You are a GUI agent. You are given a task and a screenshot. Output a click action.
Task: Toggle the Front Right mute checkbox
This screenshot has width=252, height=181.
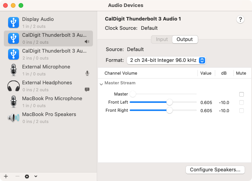[x=242, y=111]
